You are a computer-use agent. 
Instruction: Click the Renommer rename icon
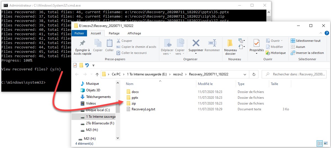212,43
